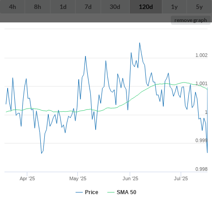Image resolution: width=212 pixels, height=204 pixels.
Task: Toggle the Price series in legend
Action: (x=87, y=192)
